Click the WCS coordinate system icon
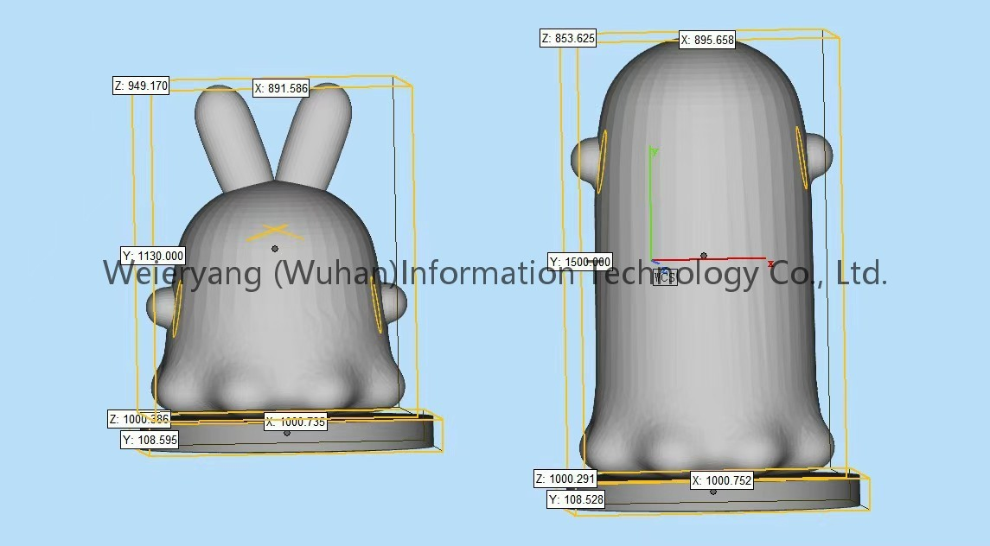The width and height of the screenshot is (990, 546). [x=664, y=276]
